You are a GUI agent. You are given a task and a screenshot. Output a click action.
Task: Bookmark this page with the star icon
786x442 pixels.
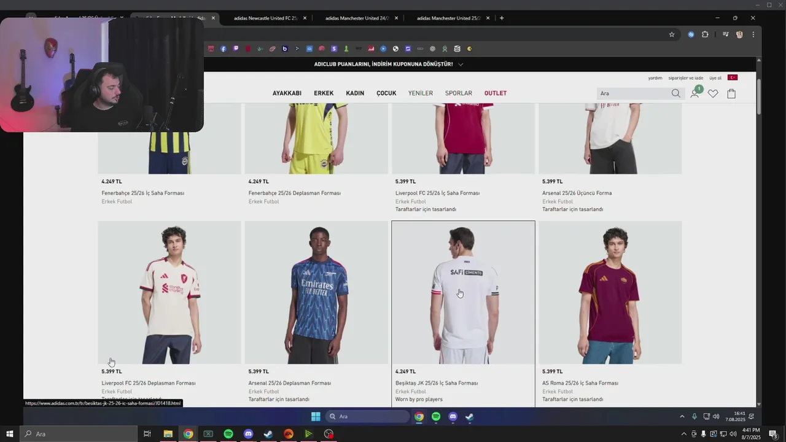pos(672,34)
